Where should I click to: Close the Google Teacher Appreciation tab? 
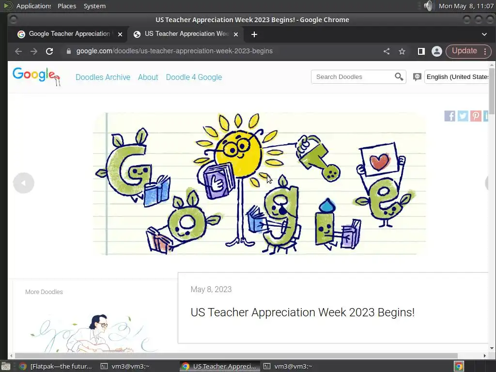(120, 34)
